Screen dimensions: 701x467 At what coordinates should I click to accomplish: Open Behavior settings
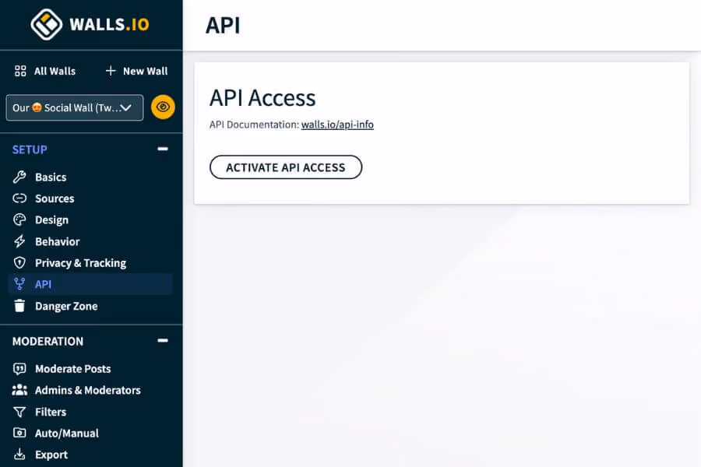coord(57,241)
